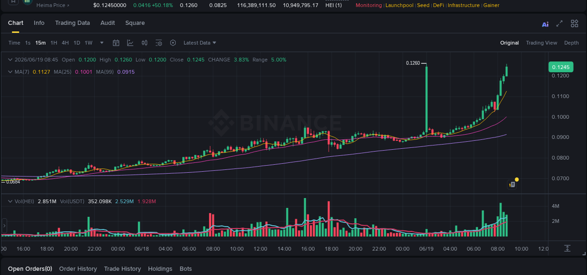Open the Ai assistant icon
Viewport: 587px width, 275px height.
pos(545,24)
